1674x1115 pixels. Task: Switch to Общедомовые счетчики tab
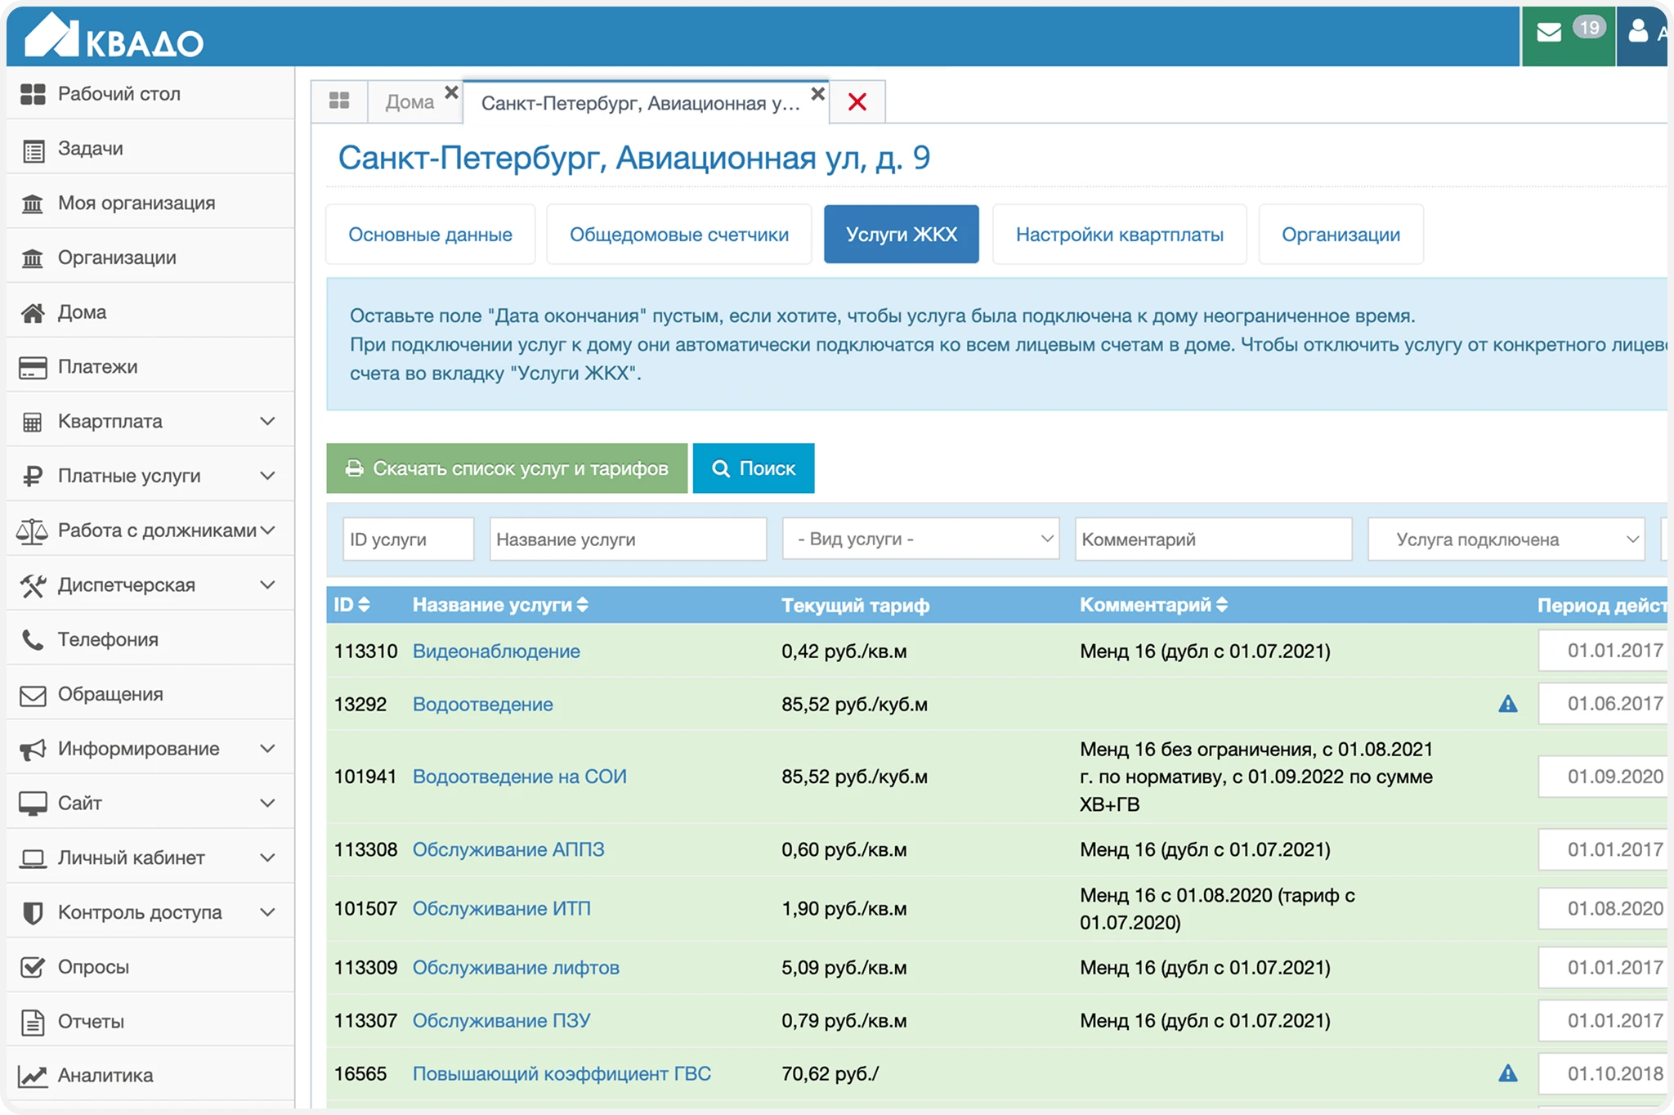(x=678, y=235)
